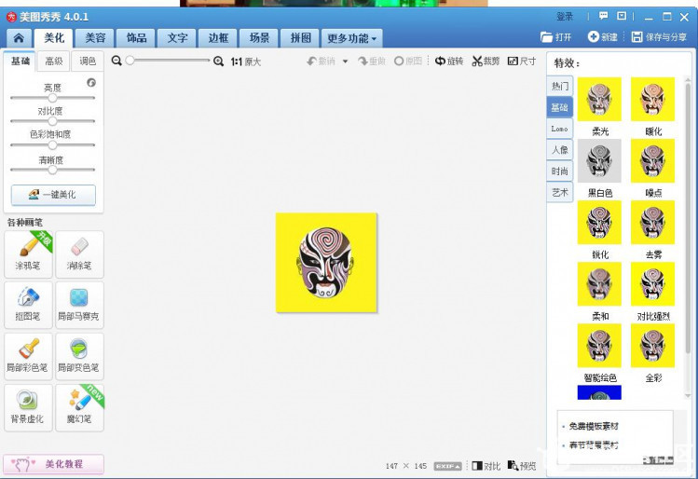The image size is (698, 479).
Task: Open the 美化教程 tutorial button
Action: click(x=53, y=464)
